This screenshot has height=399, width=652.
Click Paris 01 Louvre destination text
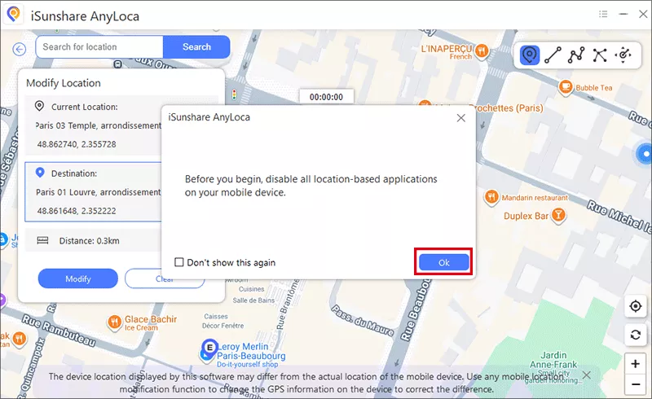[x=98, y=192]
